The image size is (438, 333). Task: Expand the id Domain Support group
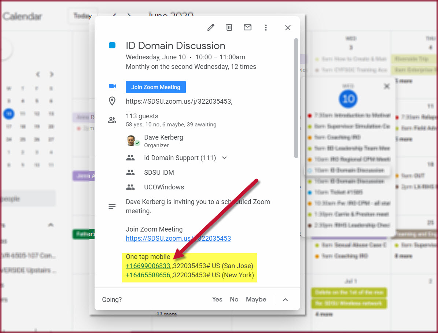click(224, 158)
